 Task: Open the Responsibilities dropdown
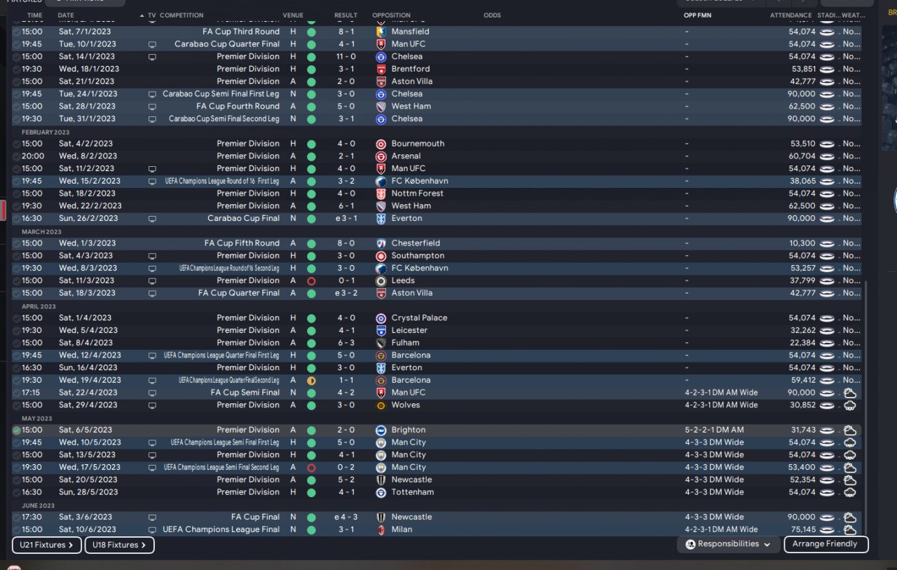[x=728, y=544]
